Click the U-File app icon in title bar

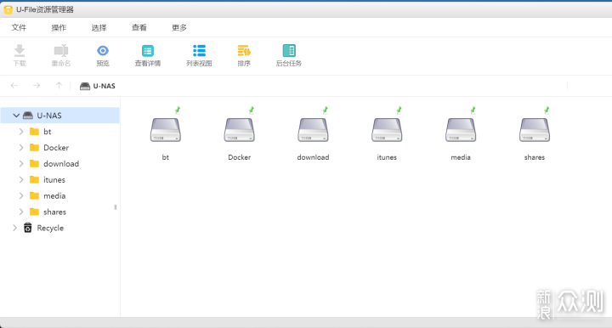click(8, 9)
